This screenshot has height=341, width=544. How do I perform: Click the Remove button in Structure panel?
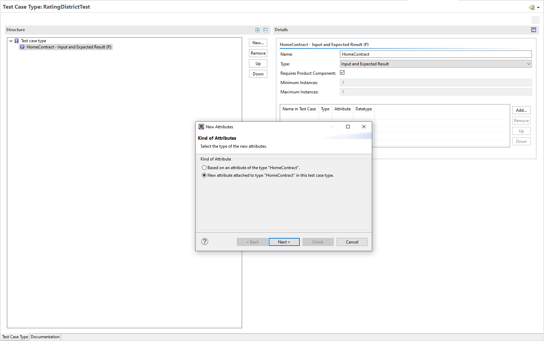click(x=258, y=53)
